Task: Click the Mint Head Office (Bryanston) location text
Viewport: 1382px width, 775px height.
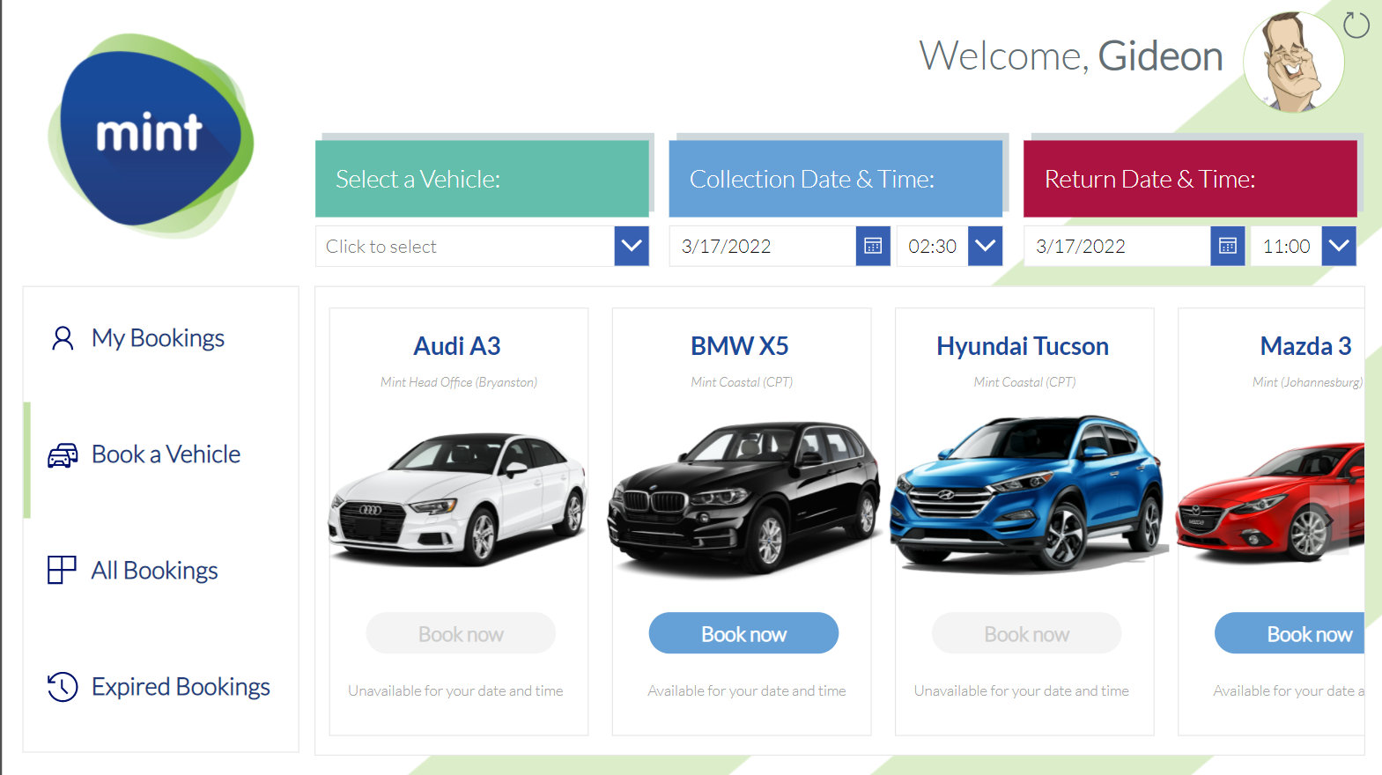Action: click(x=459, y=382)
